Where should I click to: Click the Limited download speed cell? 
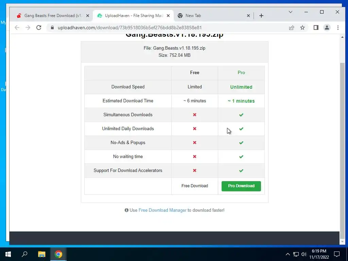tap(195, 87)
